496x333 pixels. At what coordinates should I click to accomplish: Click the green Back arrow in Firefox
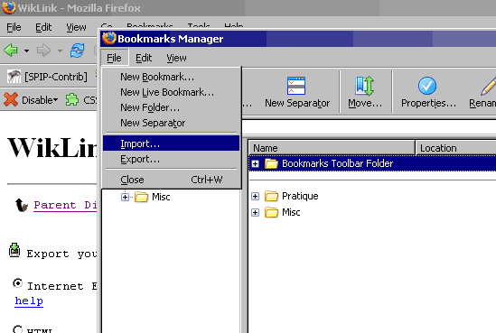click(x=11, y=50)
